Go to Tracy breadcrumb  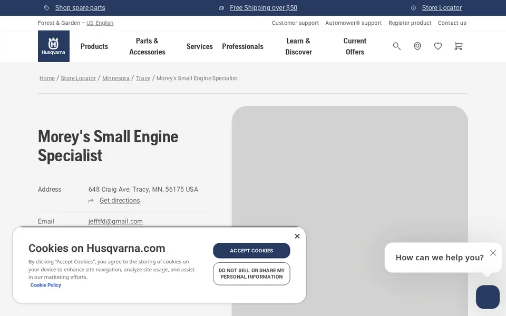(143, 78)
